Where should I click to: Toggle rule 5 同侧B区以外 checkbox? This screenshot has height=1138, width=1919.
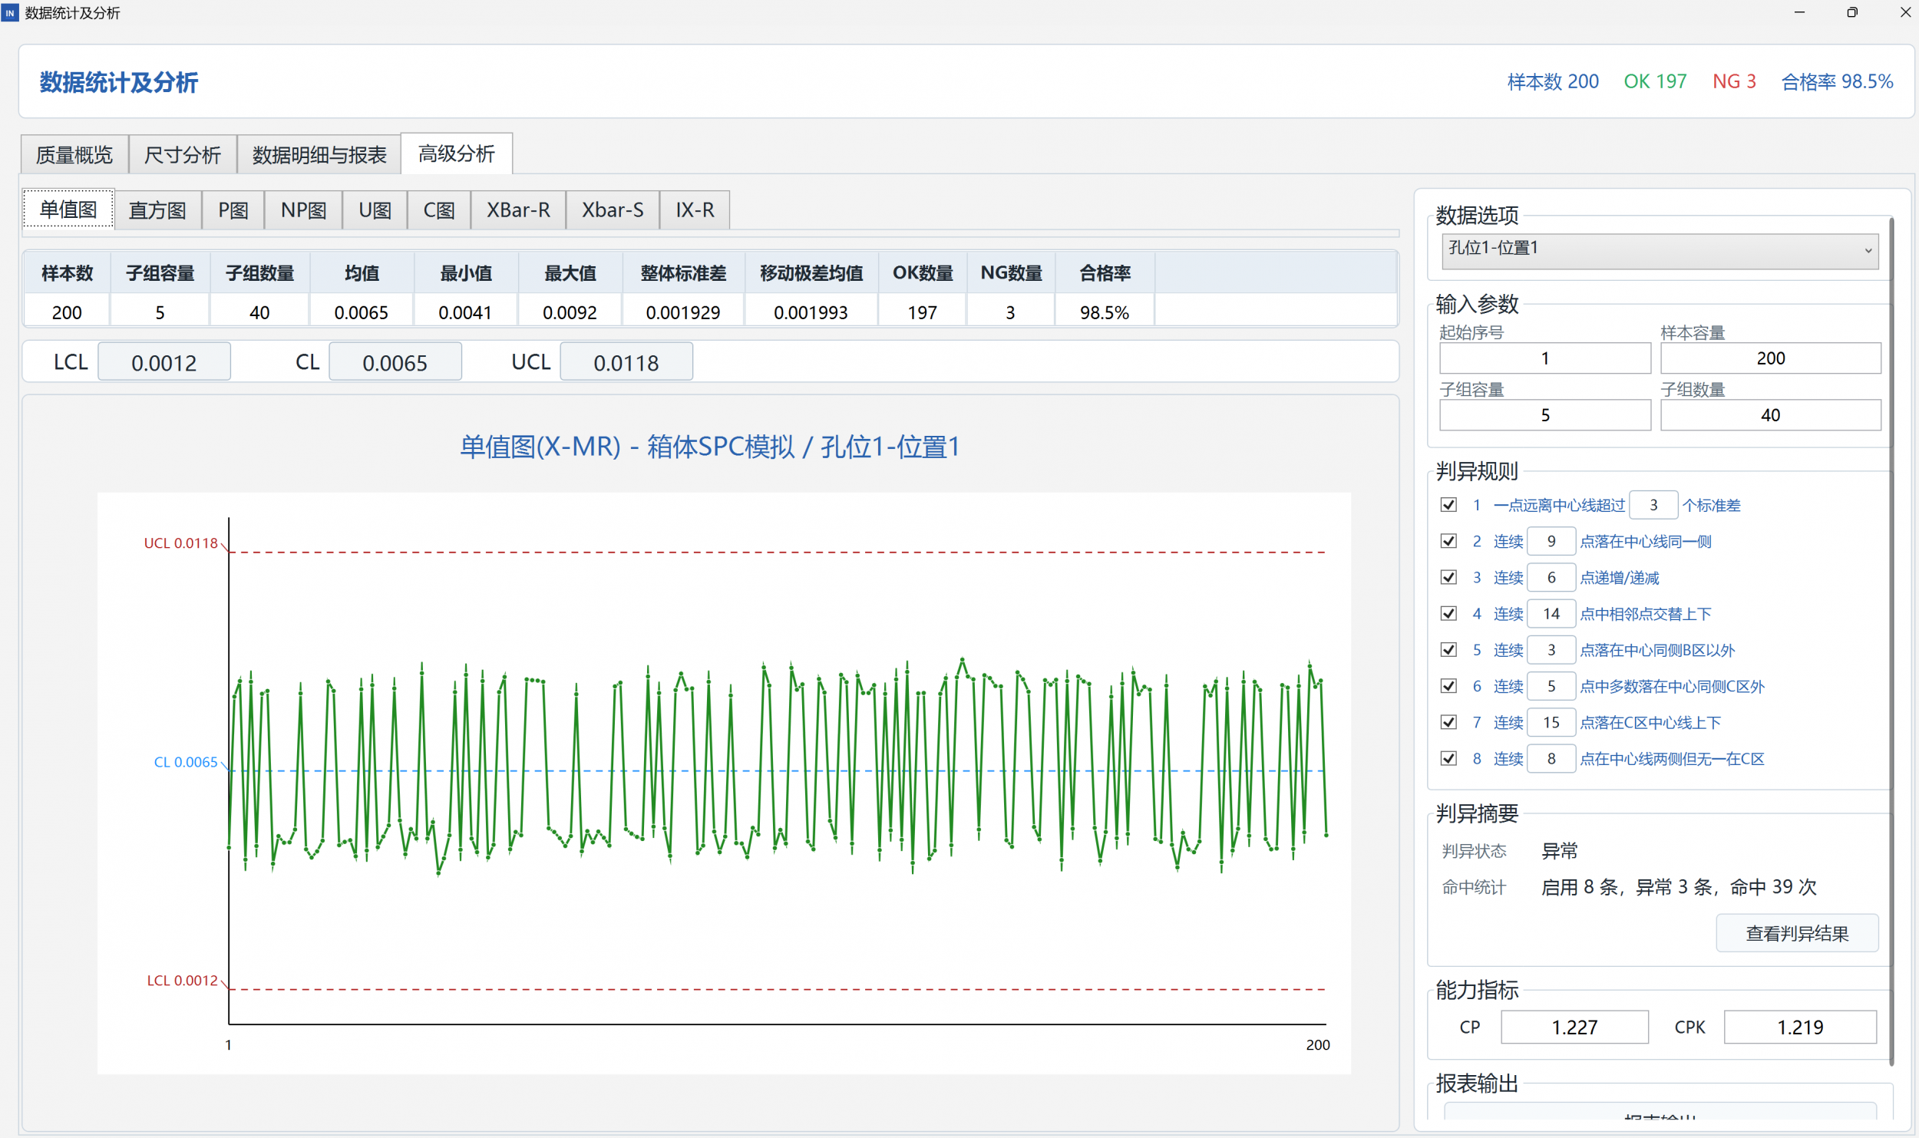(x=1448, y=650)
